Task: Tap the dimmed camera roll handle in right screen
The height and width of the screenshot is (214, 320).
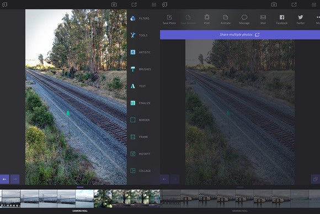Action: coord(240,187)
